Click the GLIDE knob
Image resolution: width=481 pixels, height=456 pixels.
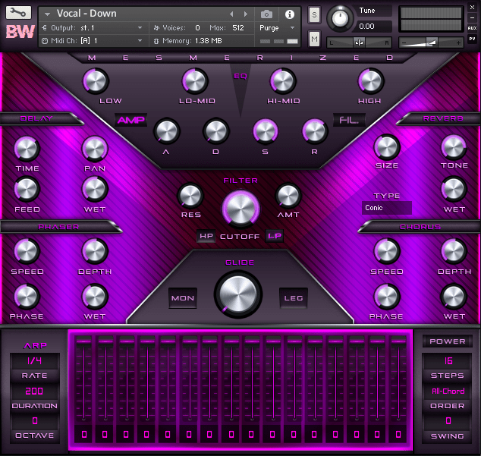coord(238,294)
